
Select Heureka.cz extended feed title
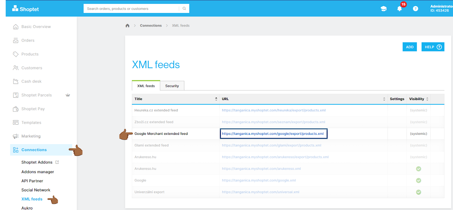click(x=156, y=110)
